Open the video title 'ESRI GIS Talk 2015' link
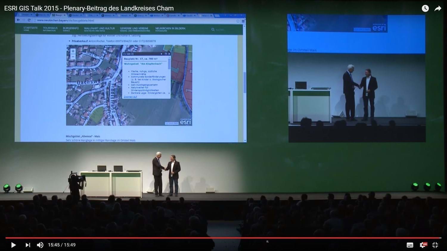Screen dimensions: 447x251 pos(89,8)
